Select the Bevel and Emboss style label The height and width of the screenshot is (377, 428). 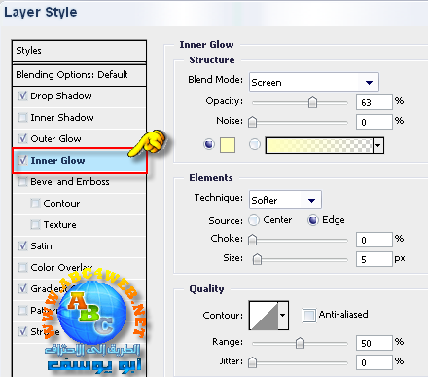pos(70,182)
